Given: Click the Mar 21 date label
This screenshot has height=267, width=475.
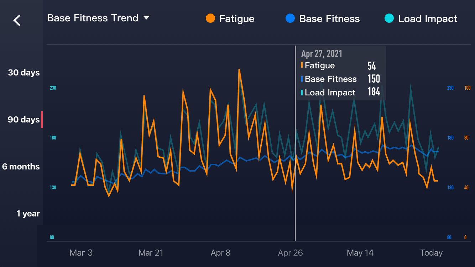Looking at the screenshot, I should click(x=151, y=253).
